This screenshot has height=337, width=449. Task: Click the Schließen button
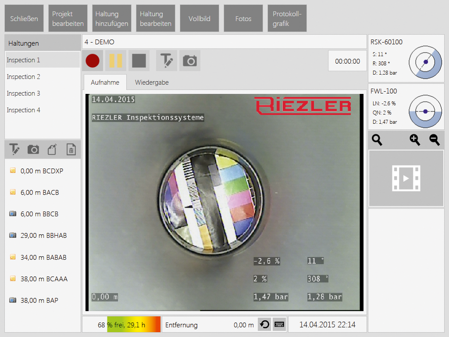coord(24,18)
